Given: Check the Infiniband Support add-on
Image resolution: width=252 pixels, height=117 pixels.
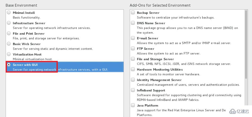Looking at the screenshot, I should tap(133, 90).
